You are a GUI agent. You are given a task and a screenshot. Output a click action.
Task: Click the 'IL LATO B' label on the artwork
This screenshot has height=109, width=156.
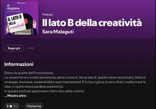pyautogui.click(x=16, y=19)
